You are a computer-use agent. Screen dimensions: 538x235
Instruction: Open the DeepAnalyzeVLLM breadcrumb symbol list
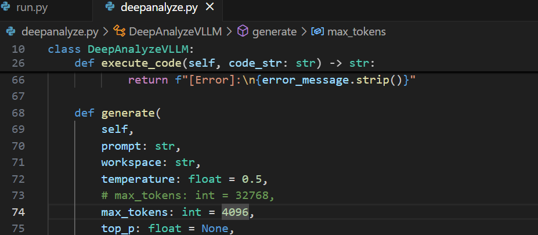tap(175, 31)
